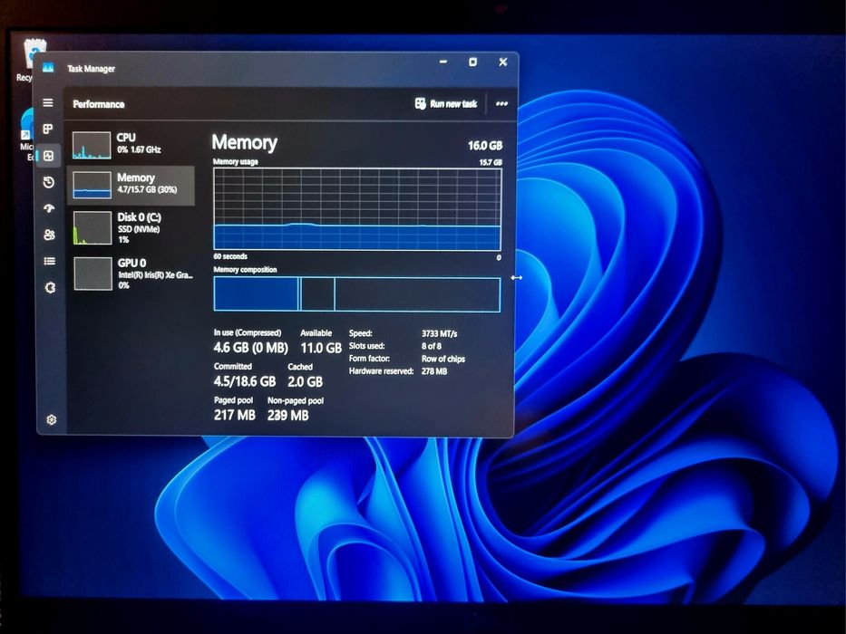Click the Disk 0 activity mini graph thumbnail
Image resolution: width=846 pixels, height=634 pixels.
coord(92,228)
